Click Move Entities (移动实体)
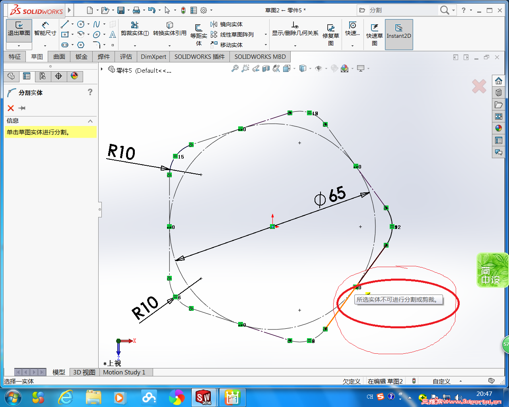 226,45
